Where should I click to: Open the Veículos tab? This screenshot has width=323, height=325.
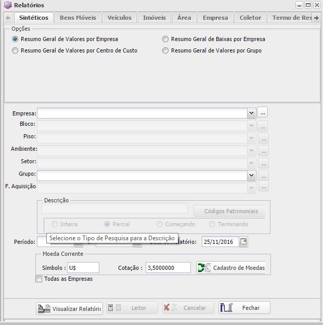click(120, 17)
